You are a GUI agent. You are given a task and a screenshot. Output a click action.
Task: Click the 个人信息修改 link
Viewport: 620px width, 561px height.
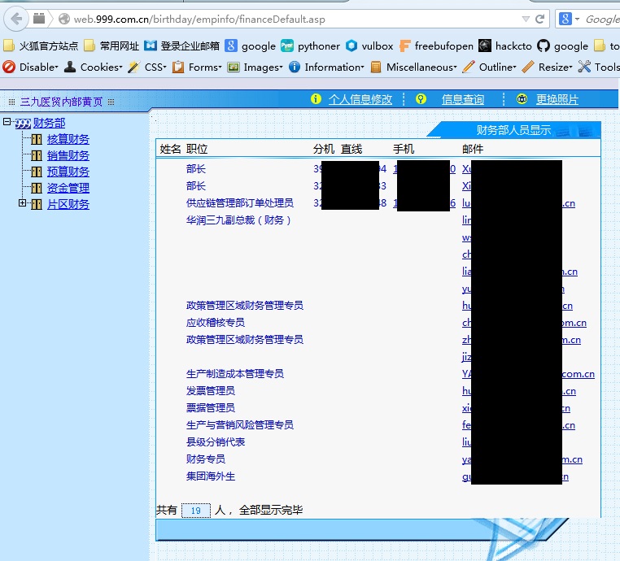pyautogui.click(x=360, y=99)
